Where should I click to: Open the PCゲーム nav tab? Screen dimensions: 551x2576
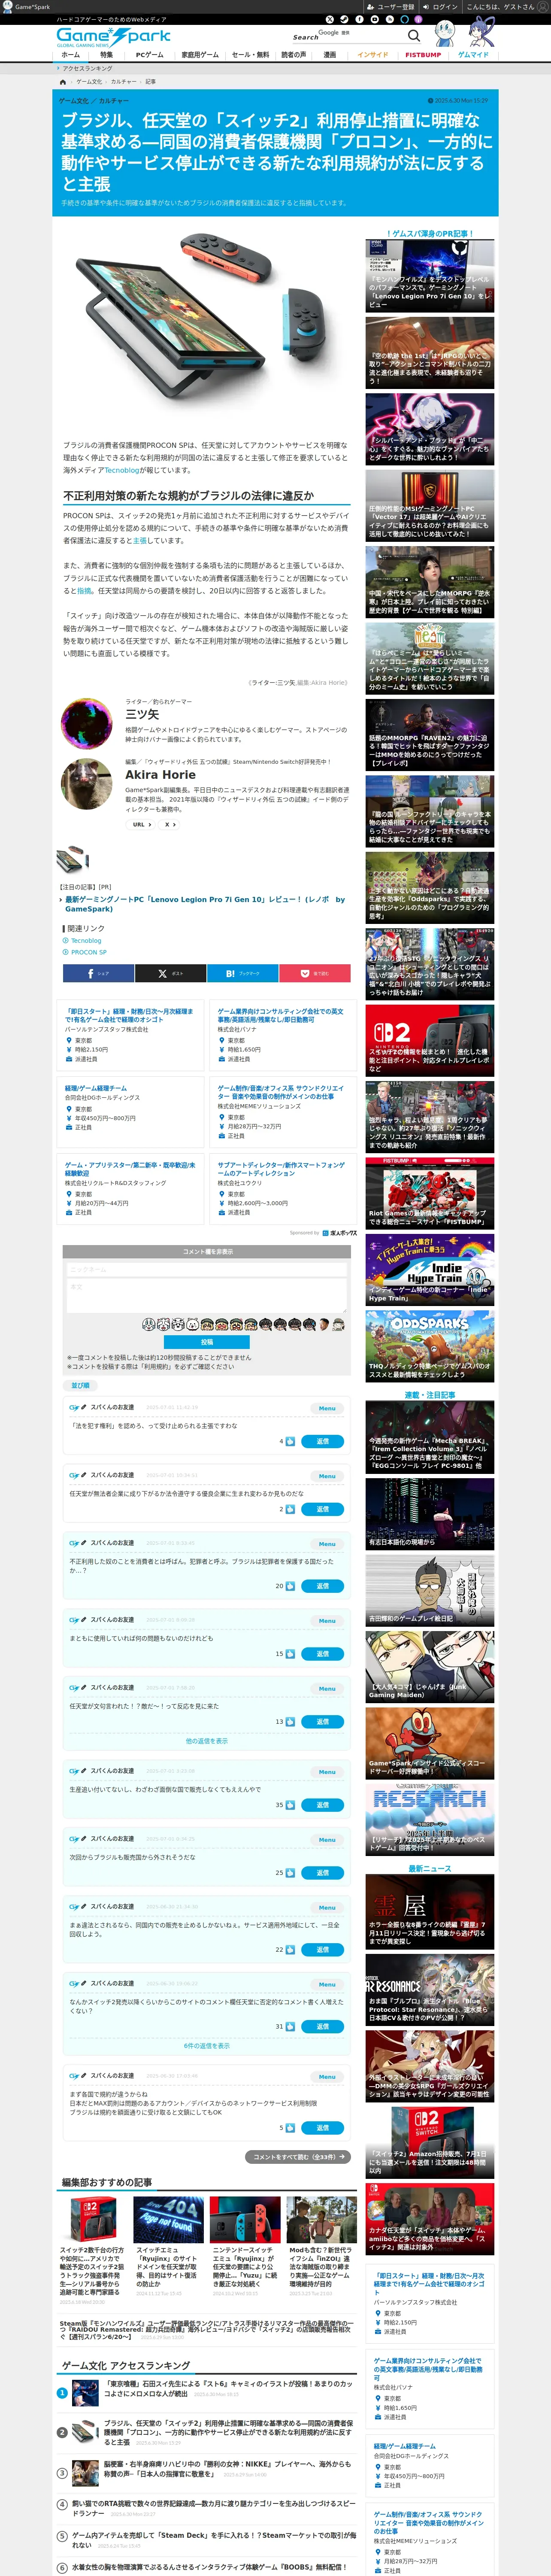[x=149, y=55]
